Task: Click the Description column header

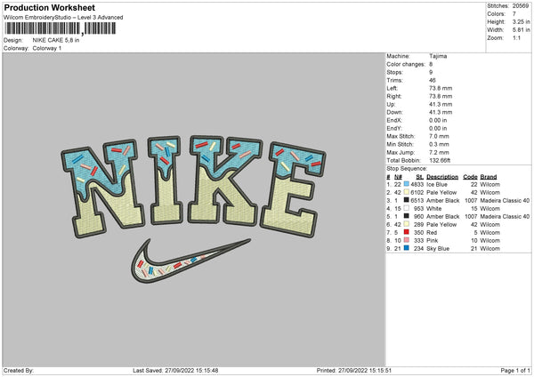Action: click(x=442, y=177)
